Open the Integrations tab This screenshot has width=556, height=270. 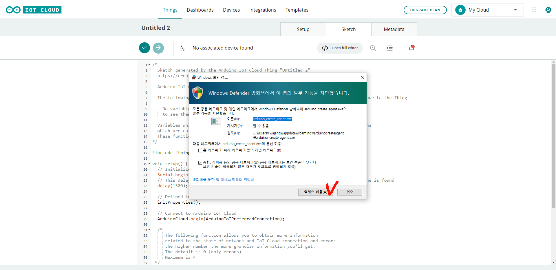pyautogui.click(x=263, y=10)
